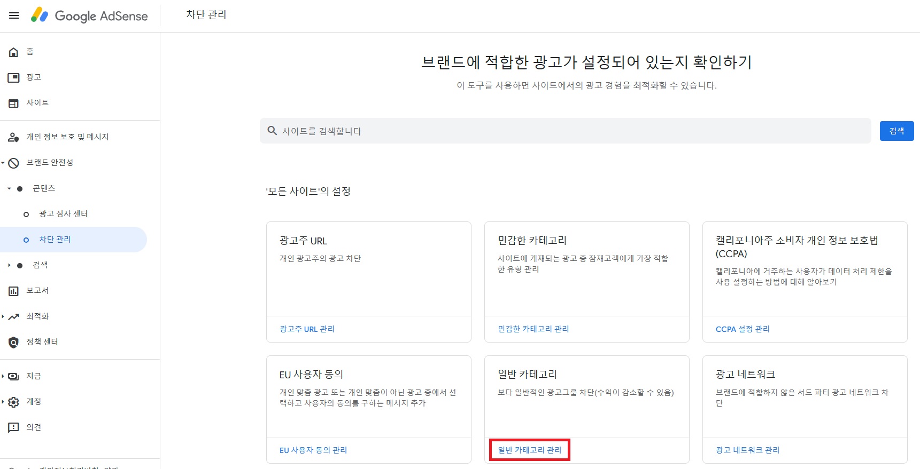Screen dimensions: 920x469
Task: Open 광고 text in the sidebar
Action: (34, 77)
